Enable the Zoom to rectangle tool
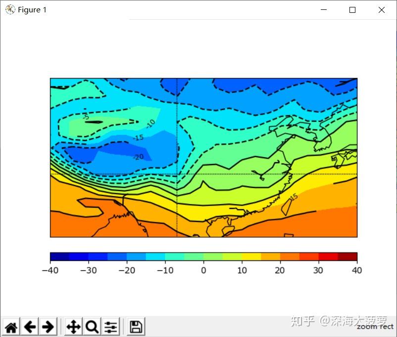397x337 pixels. pyautogui.click(x=92, y=327)
